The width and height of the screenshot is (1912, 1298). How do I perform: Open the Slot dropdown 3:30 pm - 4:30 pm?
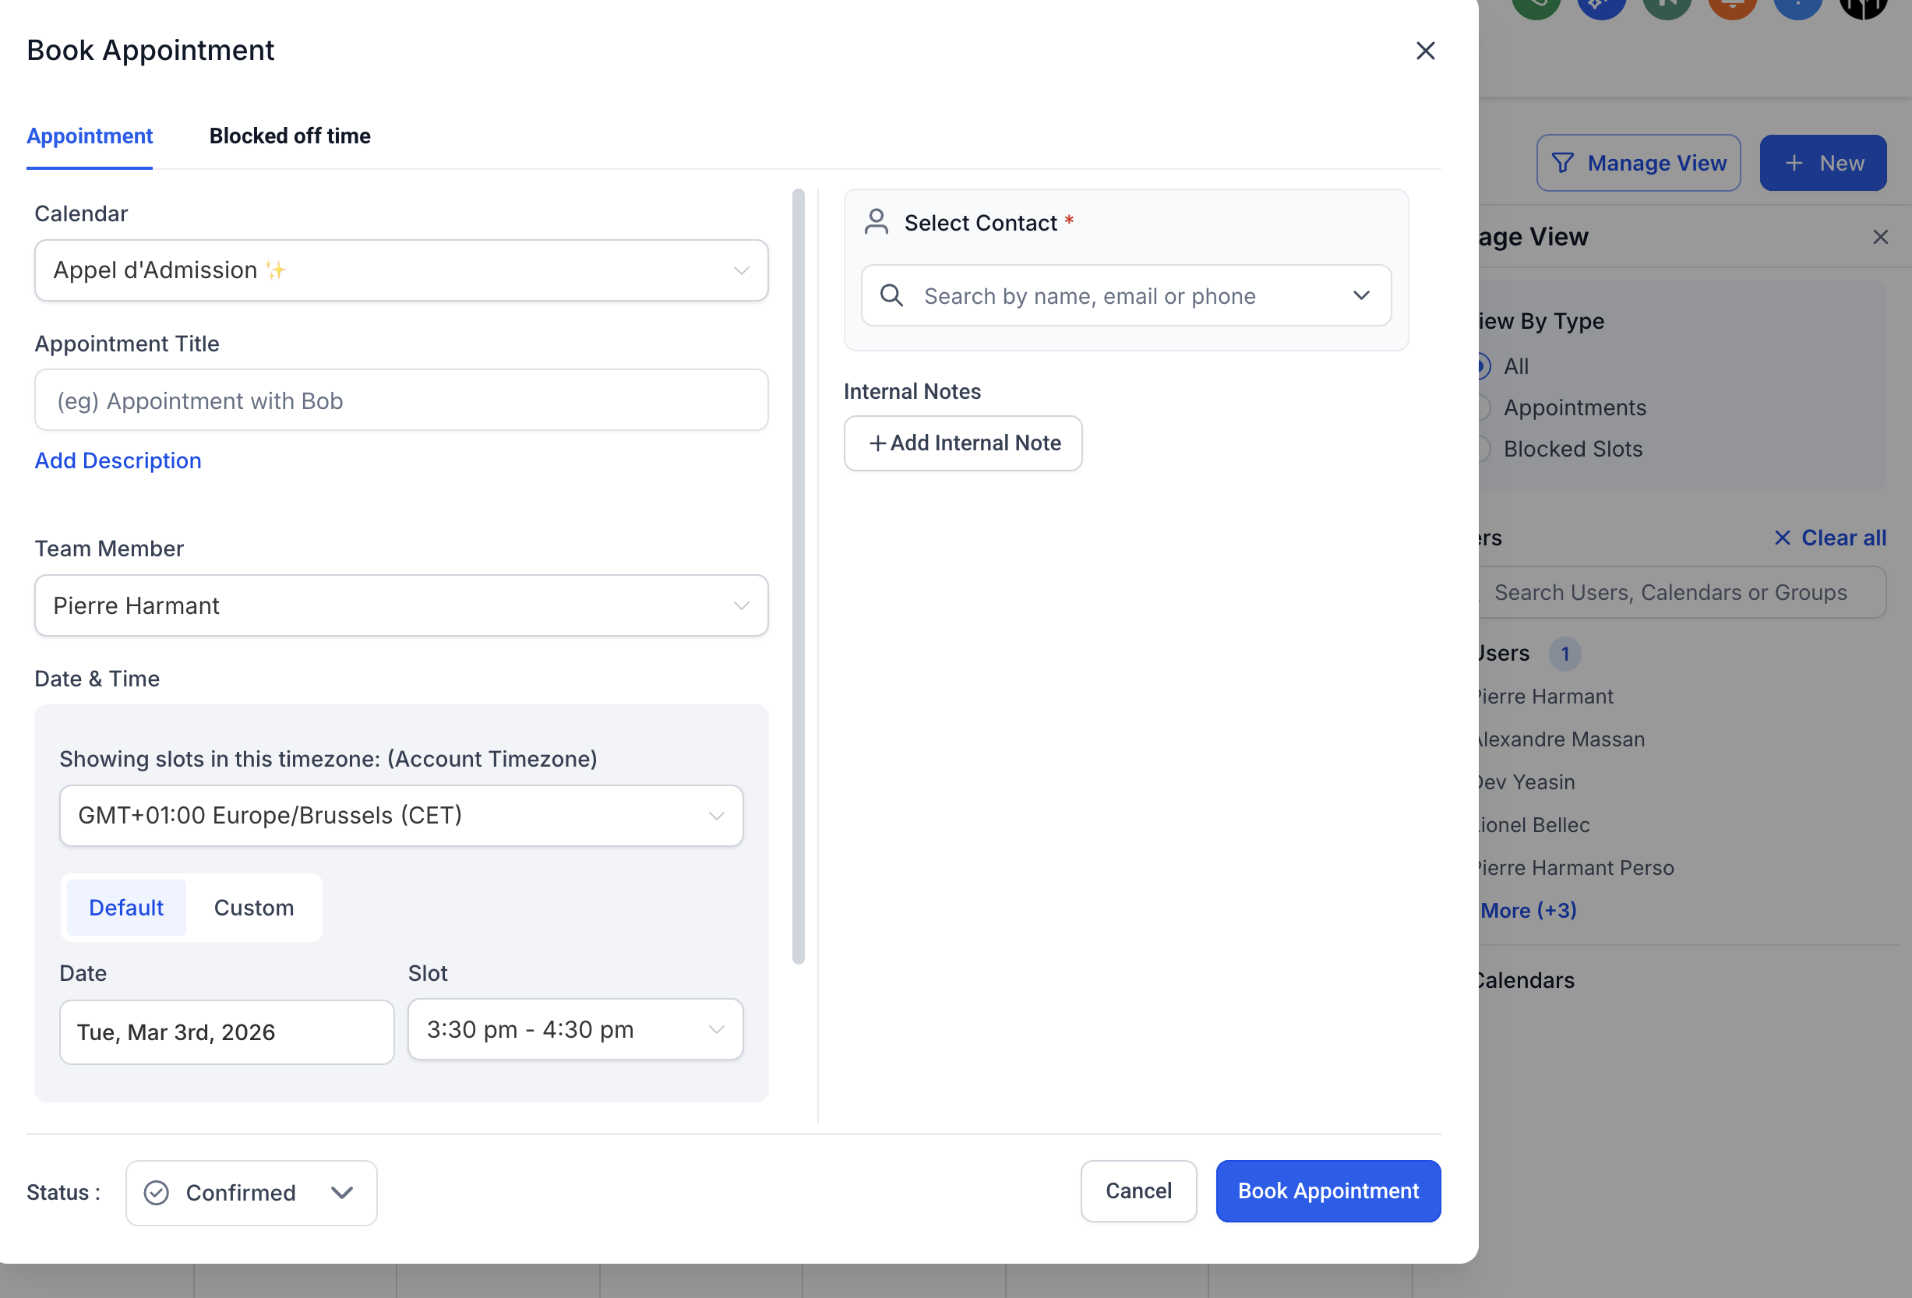click(575, 1029)
